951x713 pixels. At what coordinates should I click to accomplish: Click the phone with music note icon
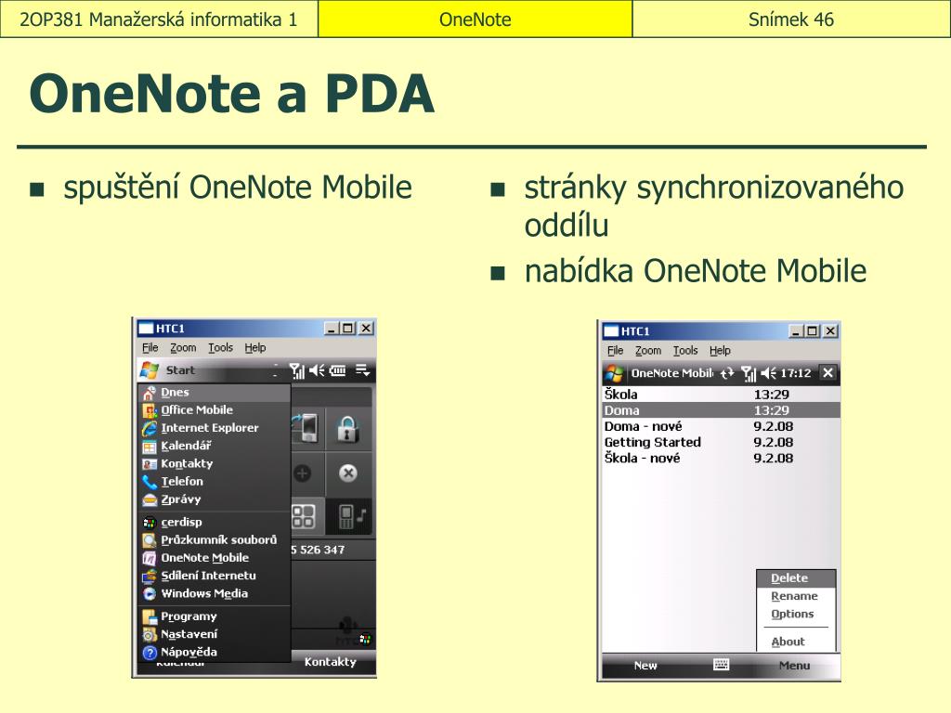[352, 516]
